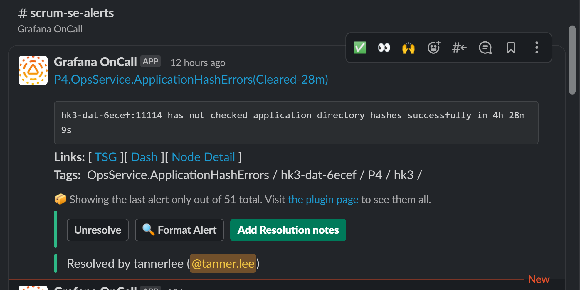Viewport: 580px width, 290px height.
Task: Click the Grafana OnCall app avatar
Action: [x=33, y=70]
